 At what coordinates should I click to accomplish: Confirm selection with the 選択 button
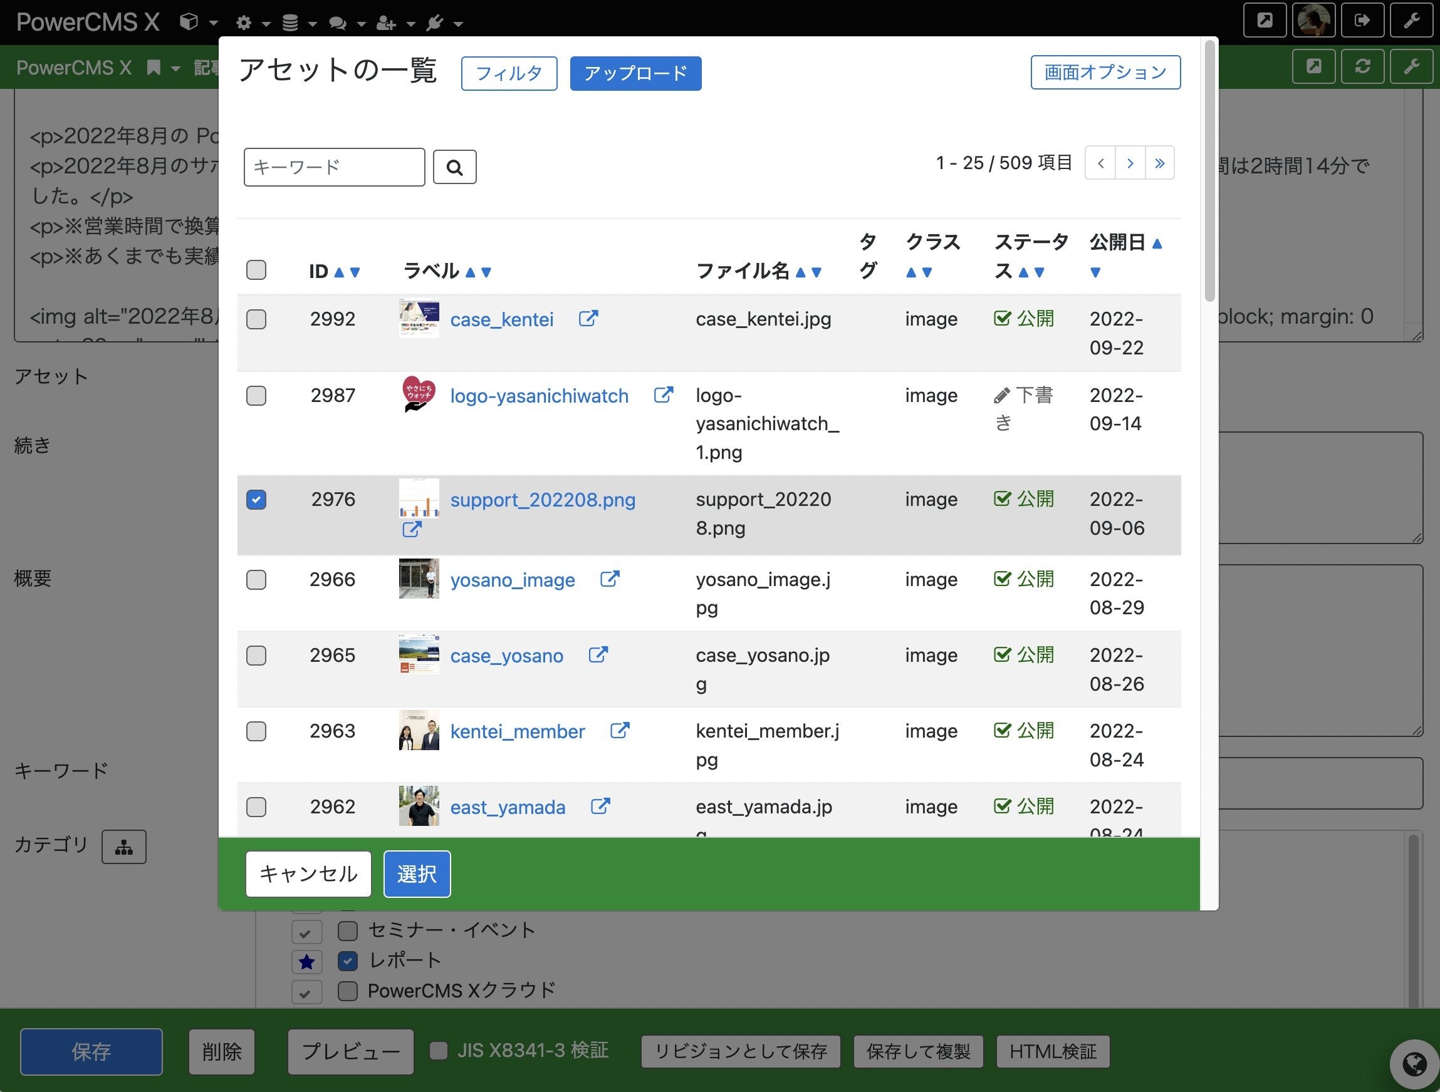[x=416, y=873]
